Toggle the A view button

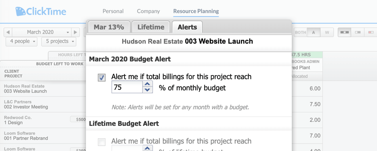pyautogui.click(x=313, y=32)
